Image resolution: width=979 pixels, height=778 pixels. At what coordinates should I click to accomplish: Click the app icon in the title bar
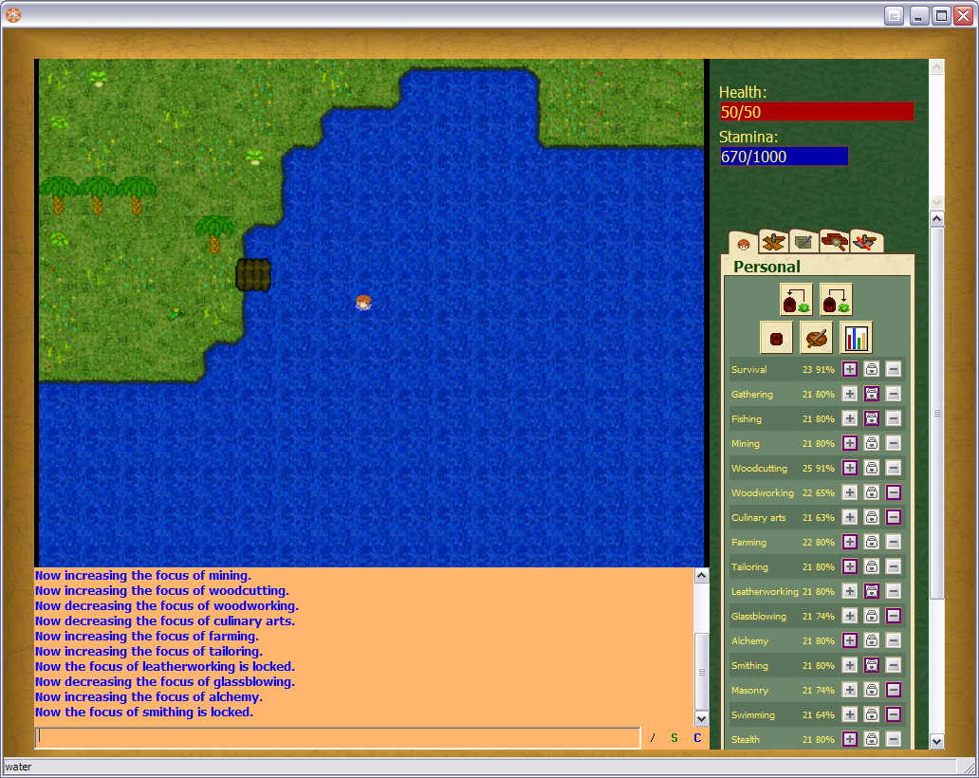[13, 14]
